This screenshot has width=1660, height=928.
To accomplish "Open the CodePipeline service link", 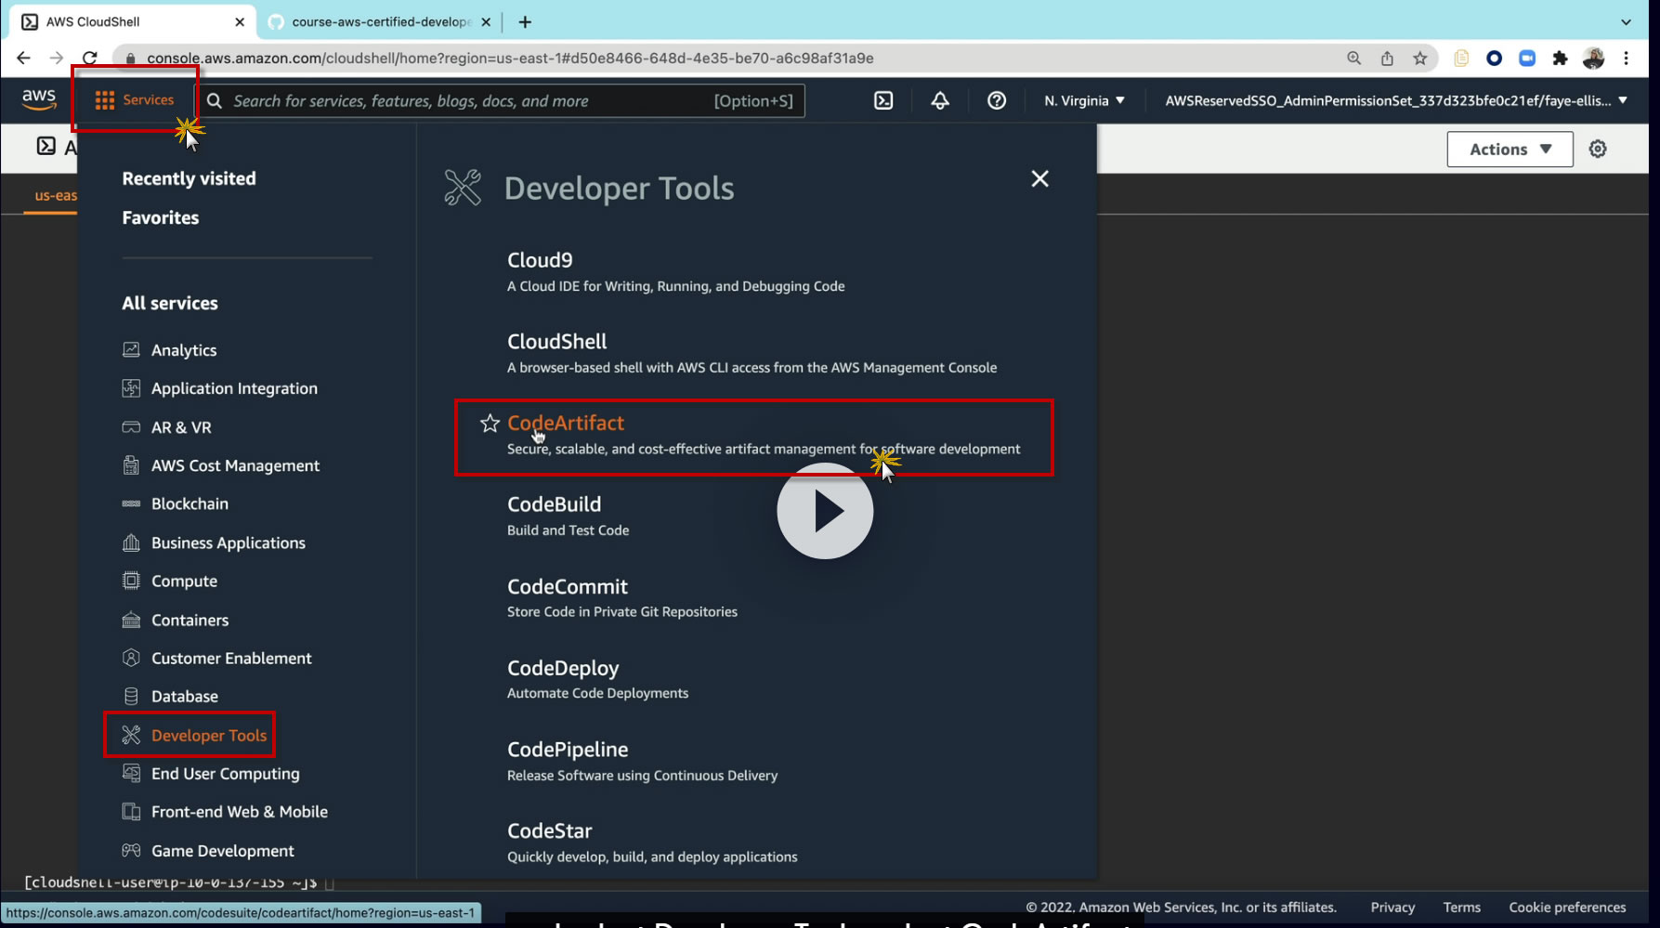I will coord(567,750).
